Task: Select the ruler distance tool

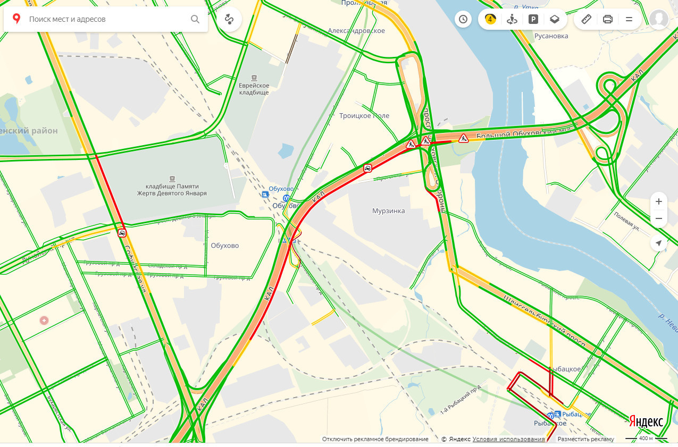Action: coord(587,20)
